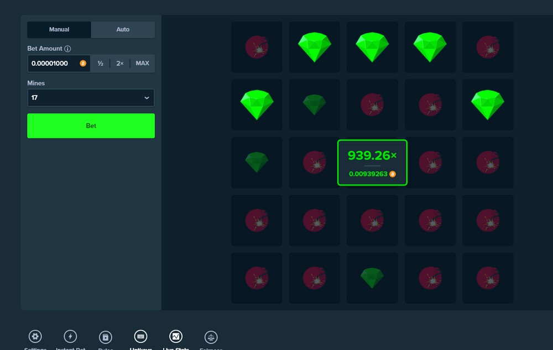Open the Rules book icon
This screenshot has height=350, width=553.
point(106,336)
